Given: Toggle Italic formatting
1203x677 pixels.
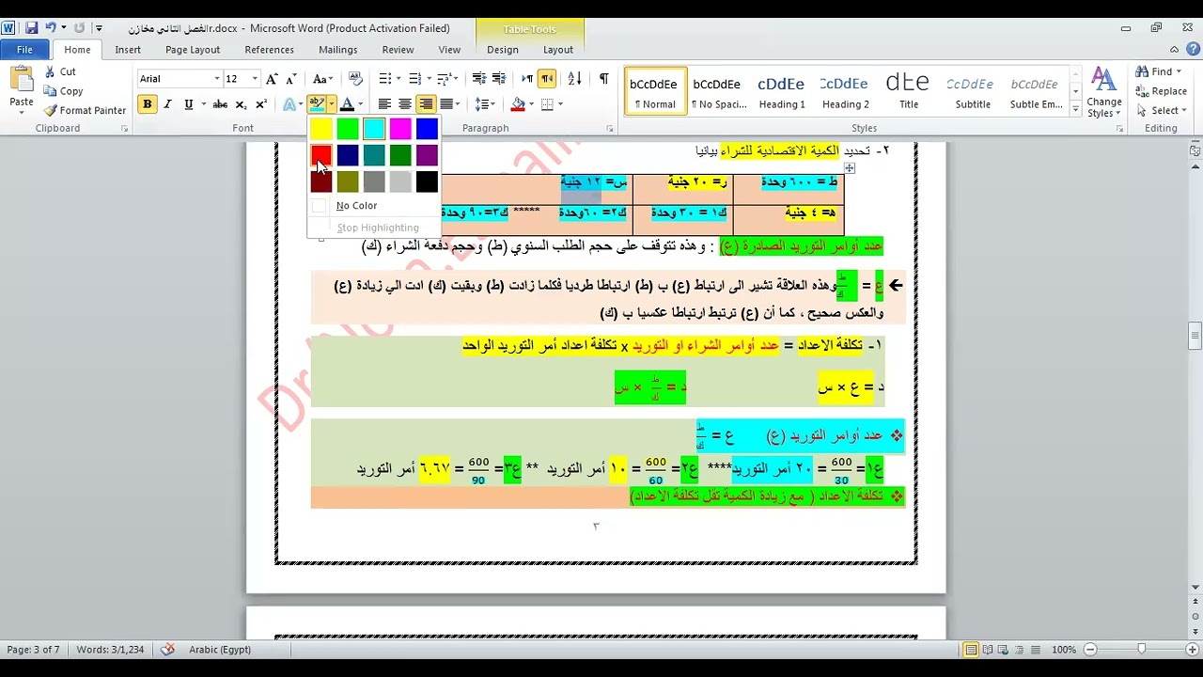Looking at the screenshot, I should point(168,104).
